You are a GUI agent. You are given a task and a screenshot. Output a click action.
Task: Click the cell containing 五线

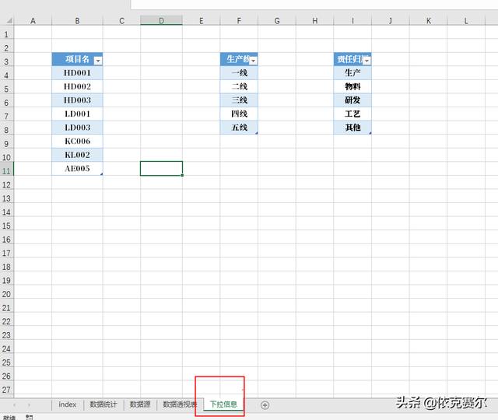[239, 128]
